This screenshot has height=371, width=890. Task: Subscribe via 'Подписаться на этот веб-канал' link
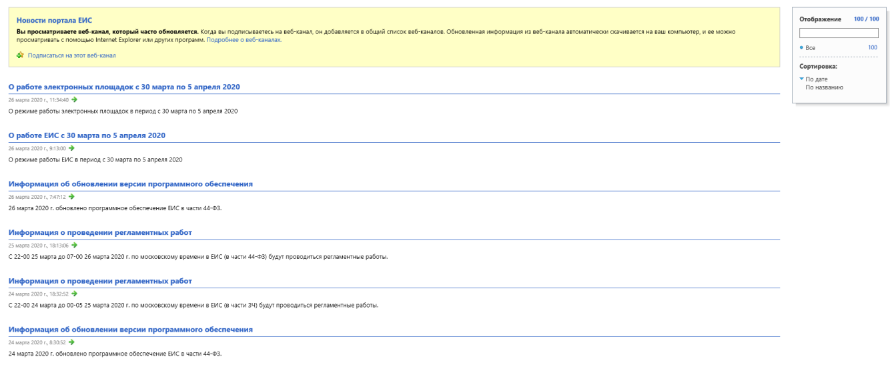pyautogui.click(x=71, y=55)
